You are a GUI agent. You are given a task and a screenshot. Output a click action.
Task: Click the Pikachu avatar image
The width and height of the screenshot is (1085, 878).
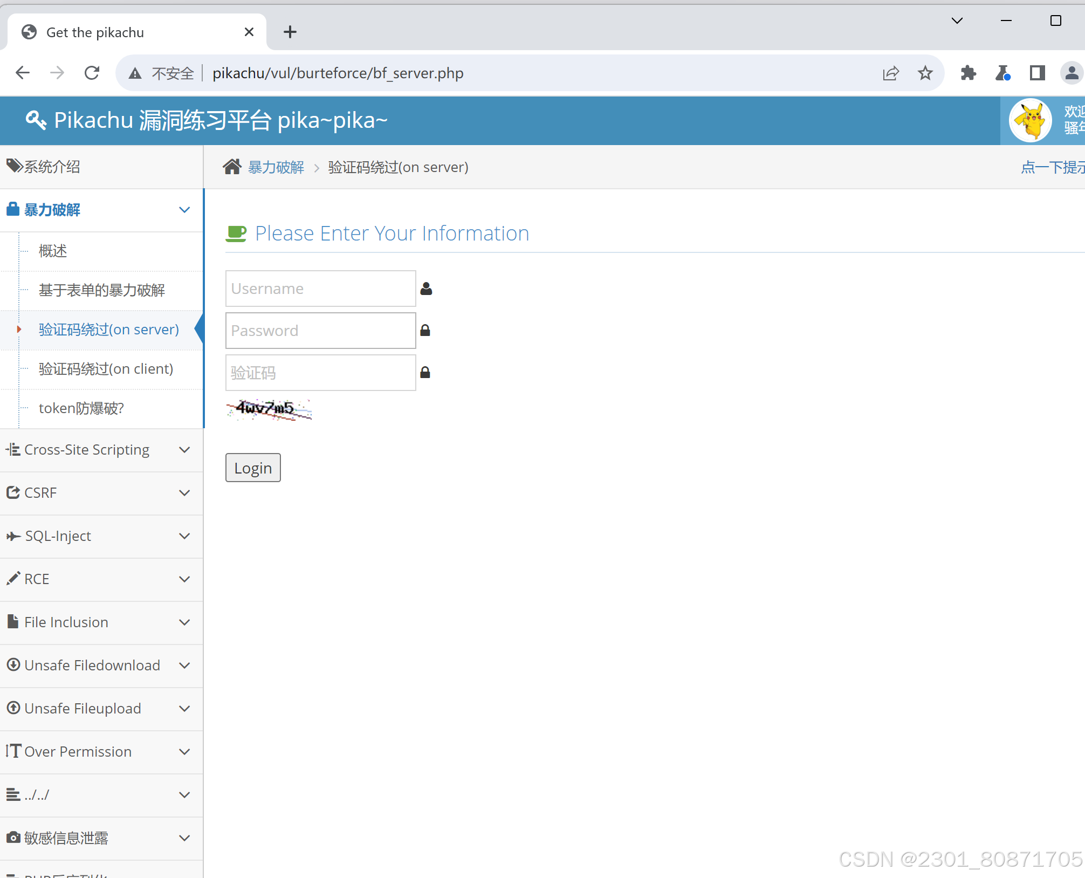pos(1030,120)
